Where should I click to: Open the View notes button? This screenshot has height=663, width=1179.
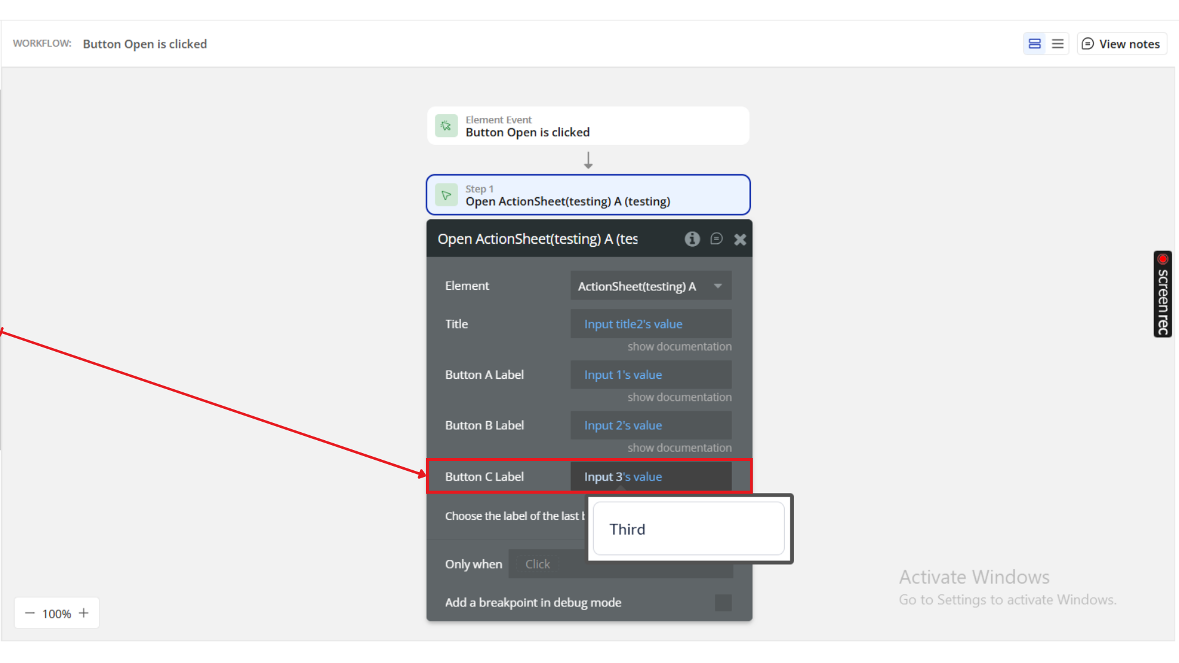(1121, 44)
